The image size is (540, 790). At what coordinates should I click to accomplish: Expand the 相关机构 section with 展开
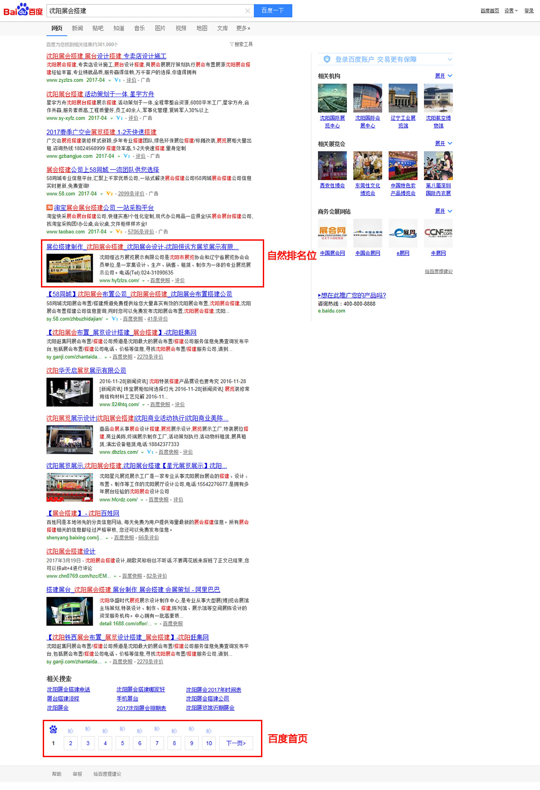(444, 76)
